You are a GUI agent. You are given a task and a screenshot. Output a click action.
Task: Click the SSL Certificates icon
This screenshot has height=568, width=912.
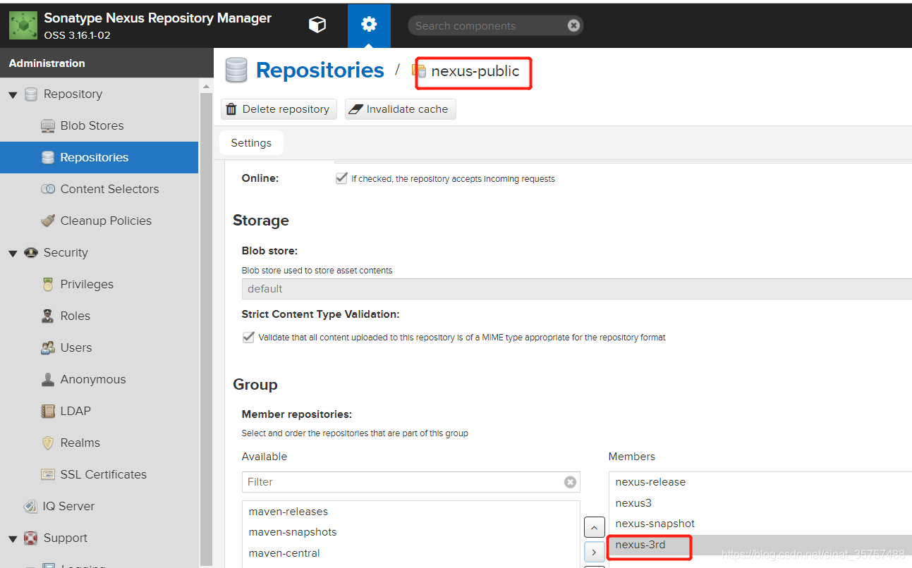(48, 474)
